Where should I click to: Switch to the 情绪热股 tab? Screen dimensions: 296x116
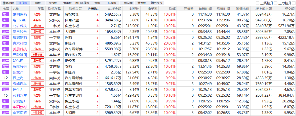tap(8, 3)
